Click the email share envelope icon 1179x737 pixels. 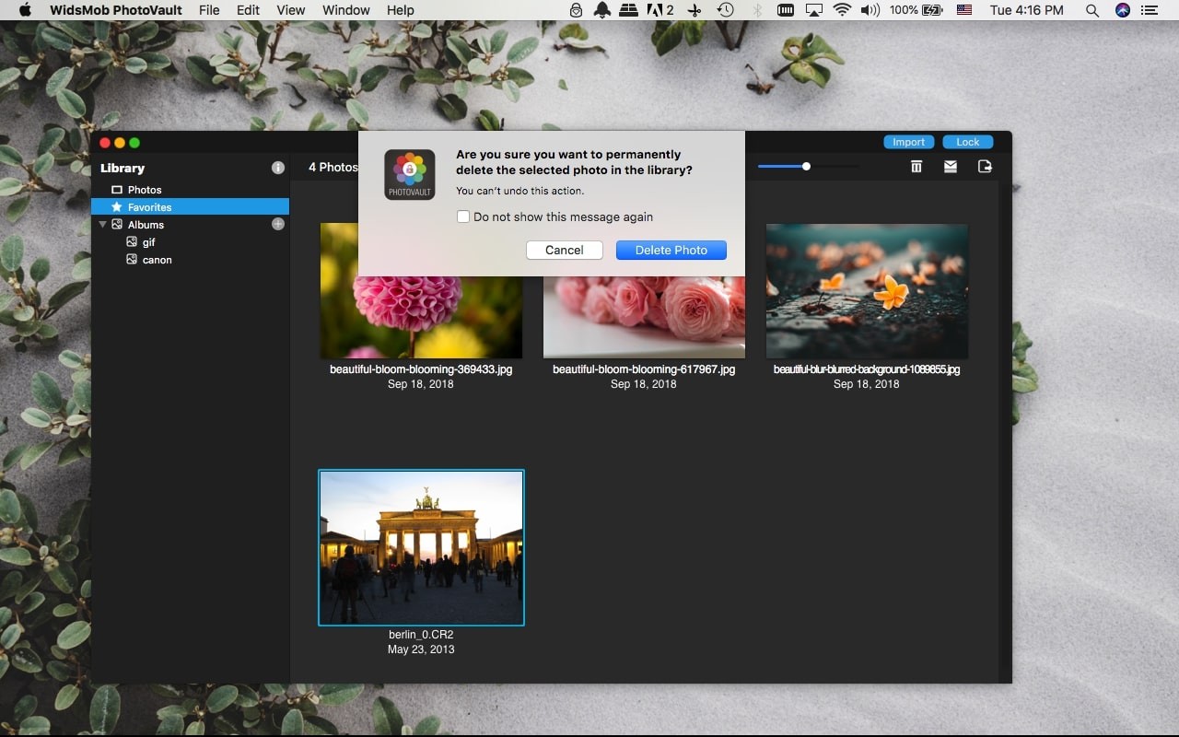pos(950,167)
